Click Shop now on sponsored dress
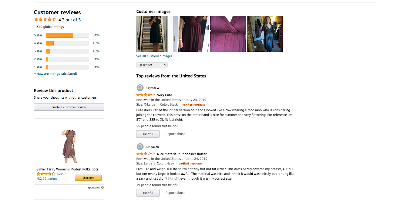This screenshot has width=403, height=200. (88, 178)
